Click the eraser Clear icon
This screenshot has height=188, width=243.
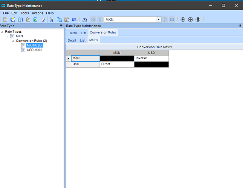coord(43,20)
